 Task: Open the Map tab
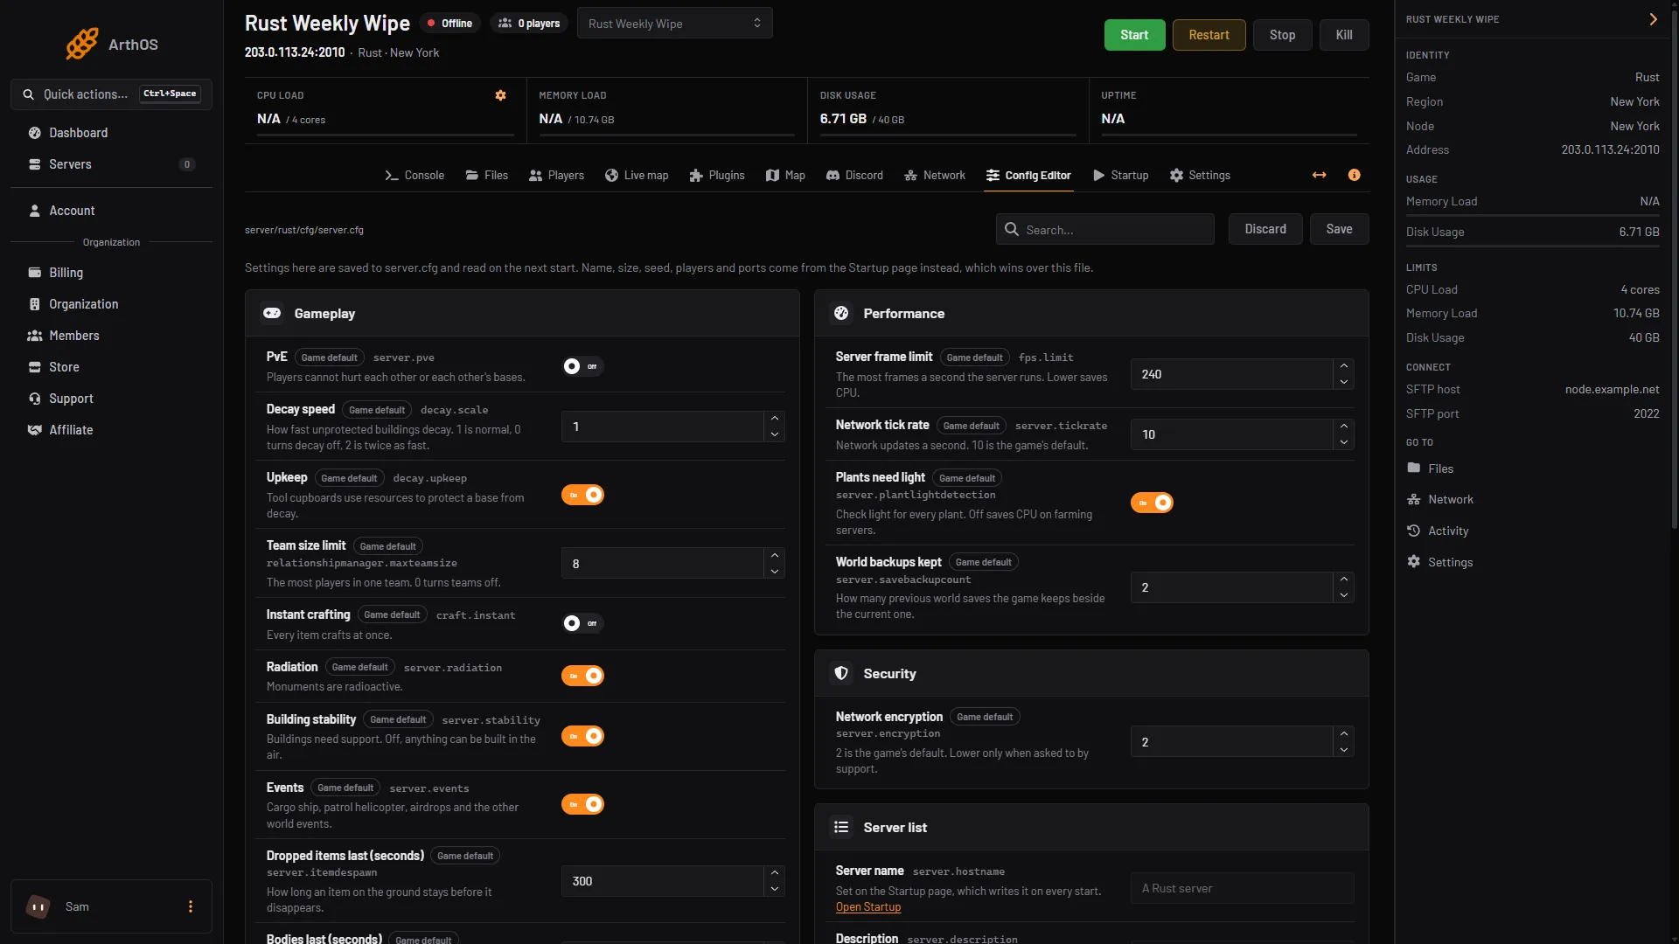pos(785,175)
